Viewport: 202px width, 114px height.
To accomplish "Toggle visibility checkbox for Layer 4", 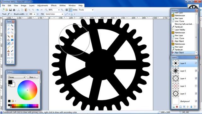I will click(x=196, y=78).
